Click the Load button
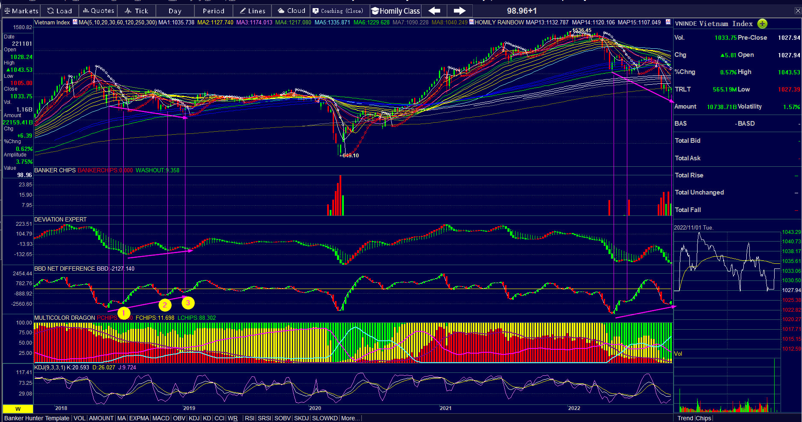 [x=60, y=11]
